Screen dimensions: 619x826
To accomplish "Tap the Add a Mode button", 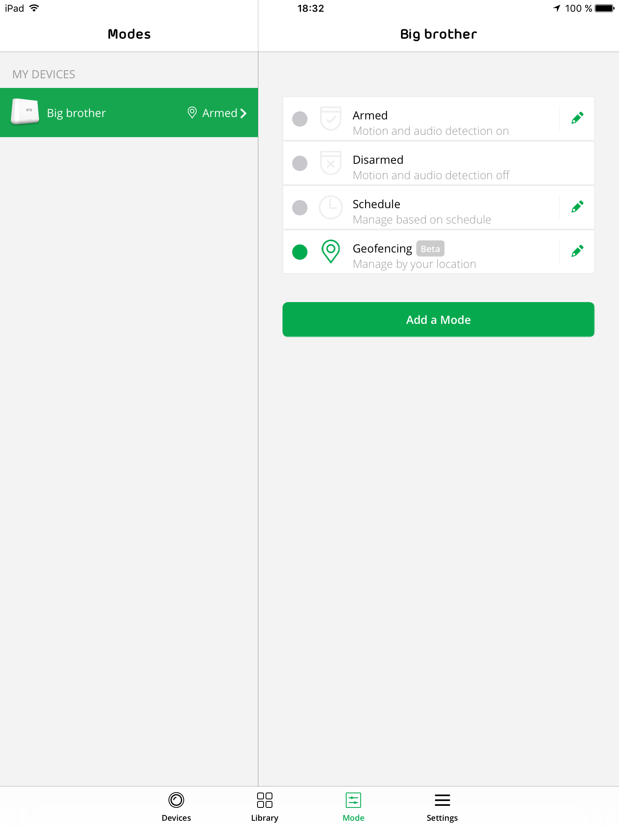I will tap(438, 319).
